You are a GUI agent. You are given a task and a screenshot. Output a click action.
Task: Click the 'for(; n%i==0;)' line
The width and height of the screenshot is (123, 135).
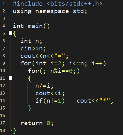pos(54,71)
